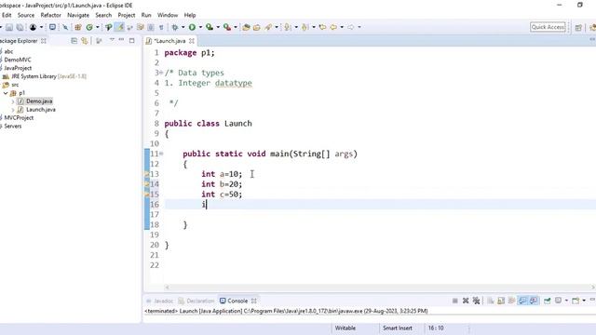
Task: Select the Console tab
Action: [237, 301]
